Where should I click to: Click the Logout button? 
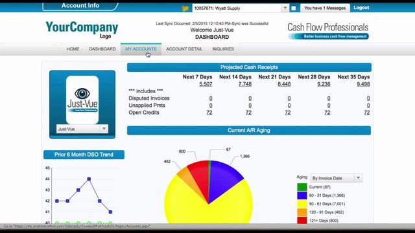pos(361,8)
